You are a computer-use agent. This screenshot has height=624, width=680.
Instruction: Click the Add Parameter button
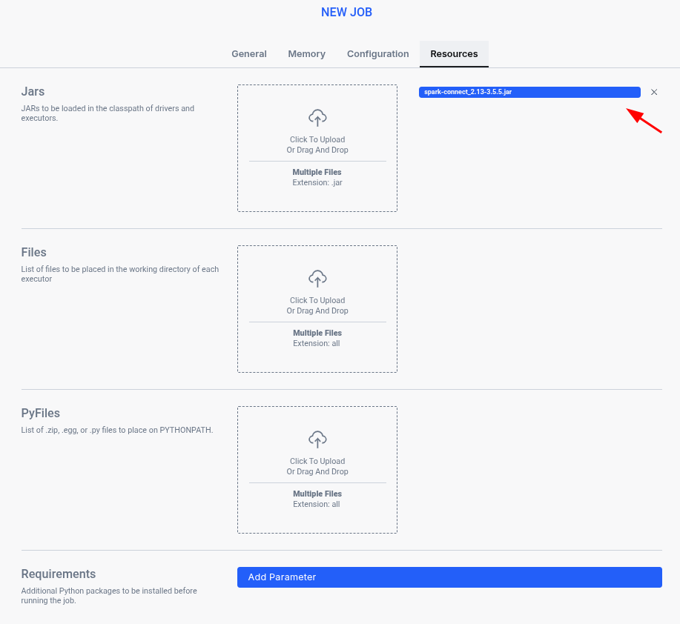point(449,577)
